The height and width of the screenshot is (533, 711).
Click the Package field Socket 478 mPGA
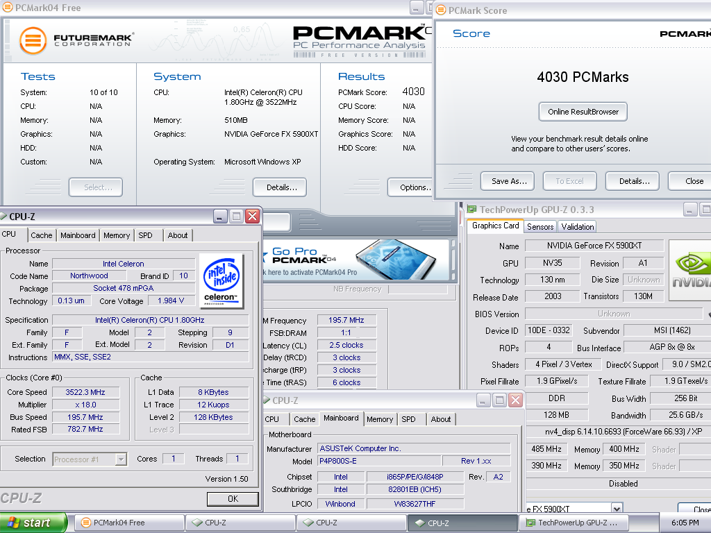coord(124,288)
